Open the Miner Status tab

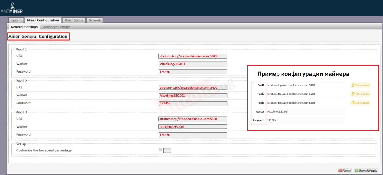[x=74, y=20]
